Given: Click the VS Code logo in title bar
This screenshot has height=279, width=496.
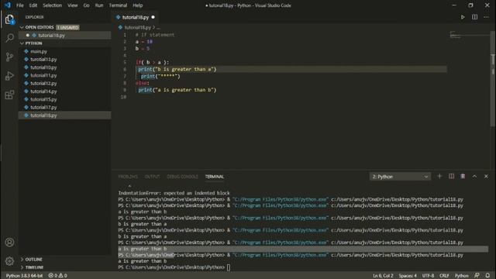Looking at the screenshot, I should 8,5.
